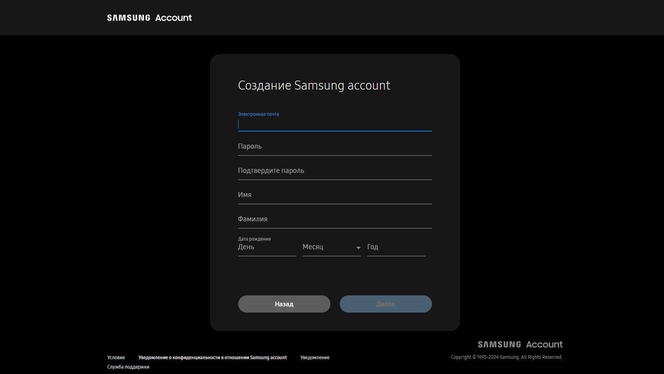
Task: Click the Copyright 1995-2024 Samsung text
Action: (507, 357)
